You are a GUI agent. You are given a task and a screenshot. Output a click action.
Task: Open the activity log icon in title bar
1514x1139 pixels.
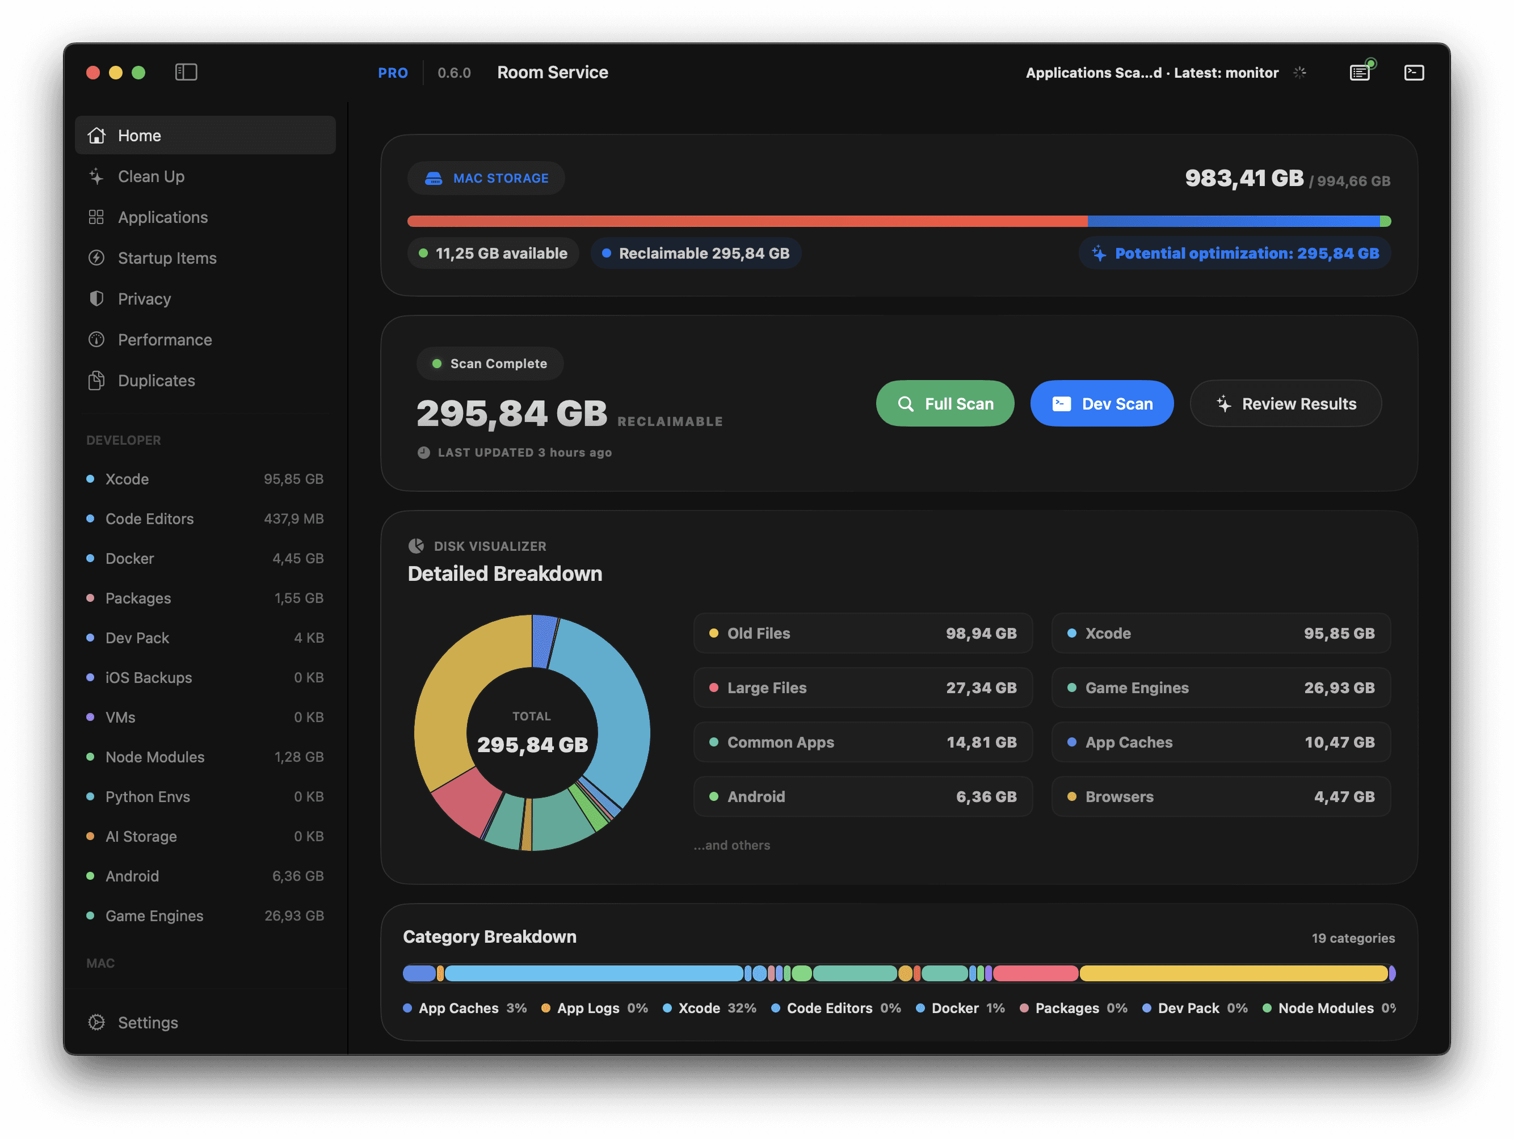pyautogui.click(x=1360, y=73)
